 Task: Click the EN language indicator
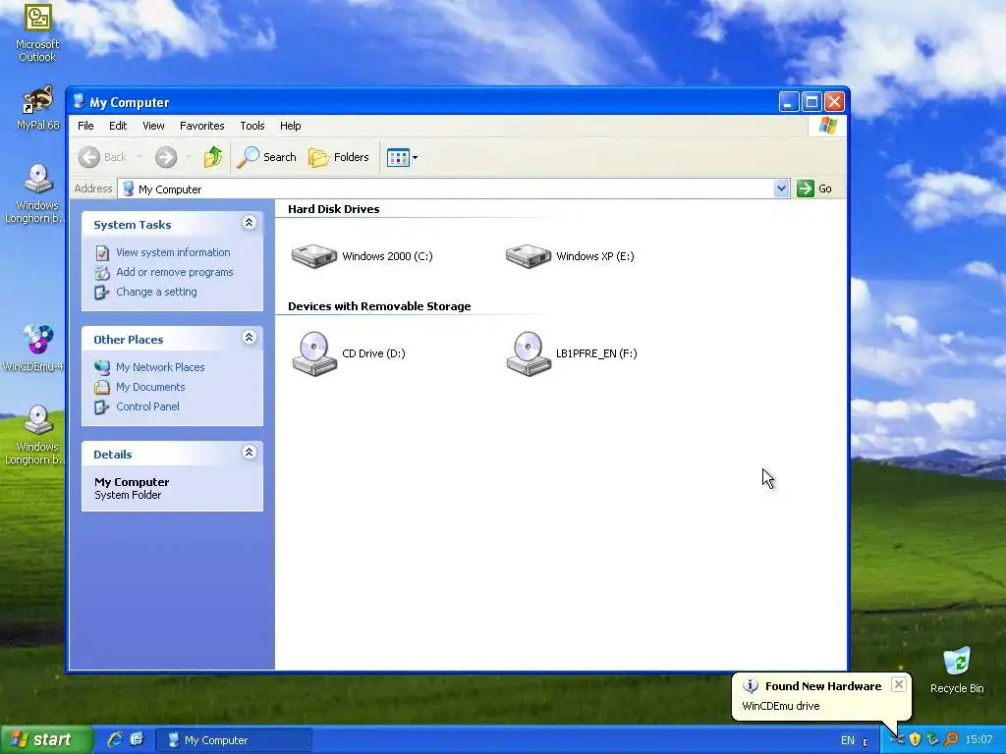click(x=848, y=740)
